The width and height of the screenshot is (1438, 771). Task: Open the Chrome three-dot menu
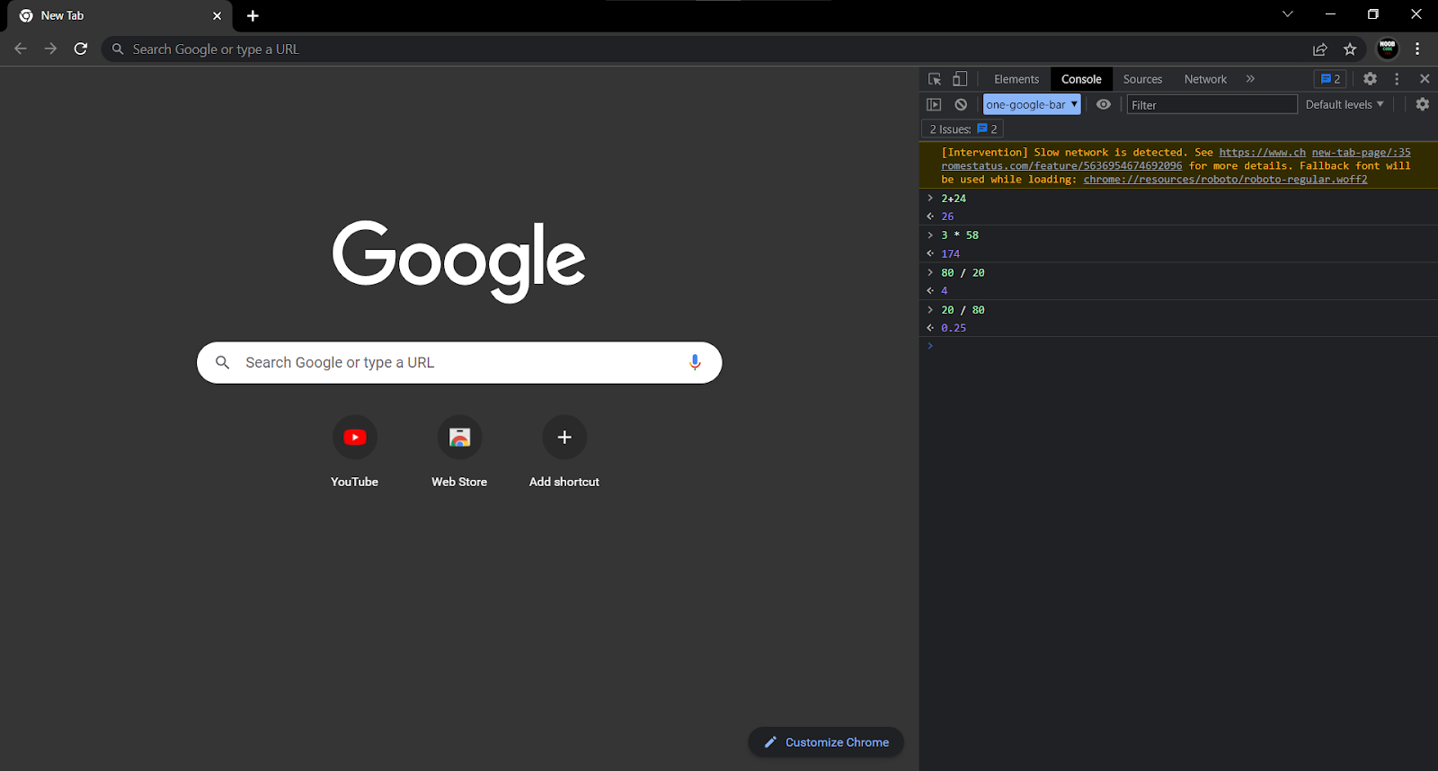click(x=1417, y=49)
